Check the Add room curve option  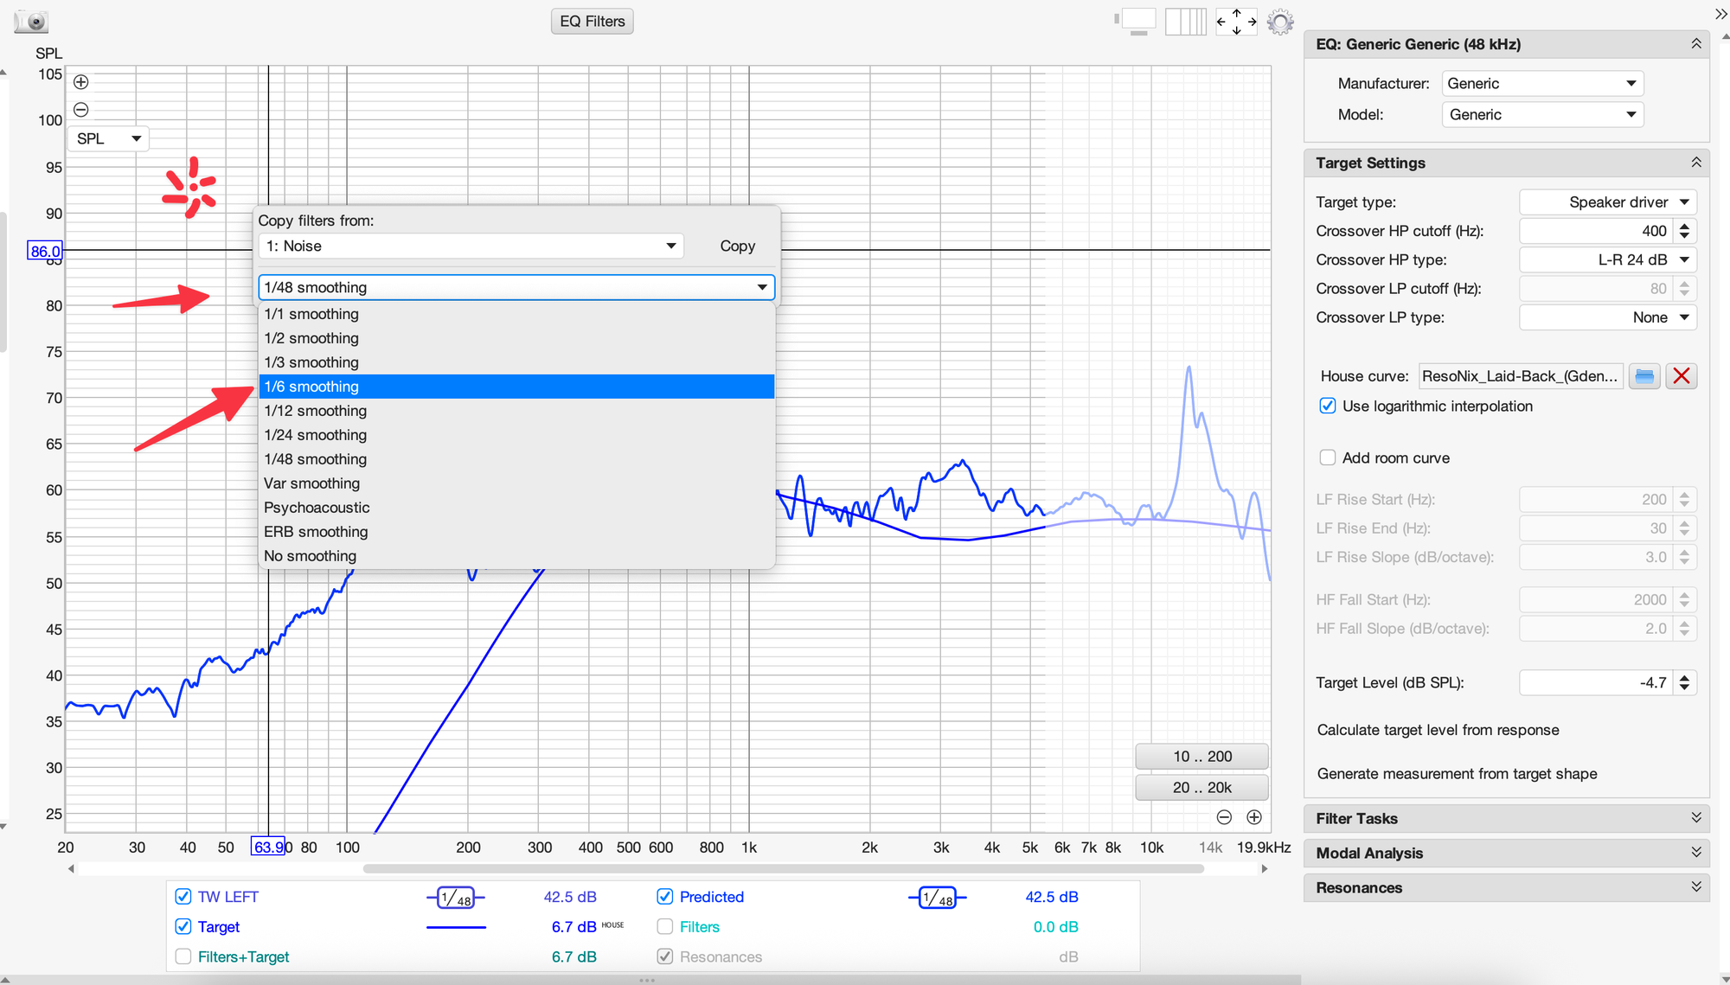[x=1328, y=458]
